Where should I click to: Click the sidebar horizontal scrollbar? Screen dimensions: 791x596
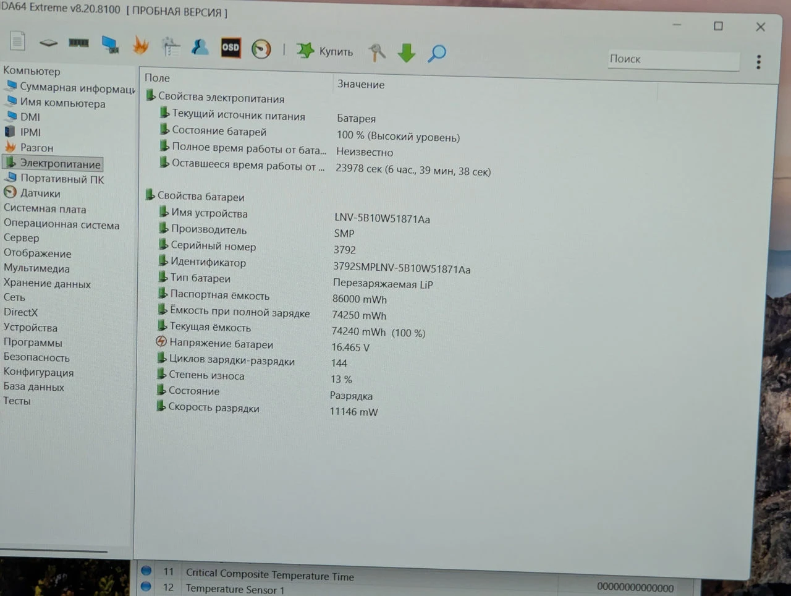[x=54, y=550]
